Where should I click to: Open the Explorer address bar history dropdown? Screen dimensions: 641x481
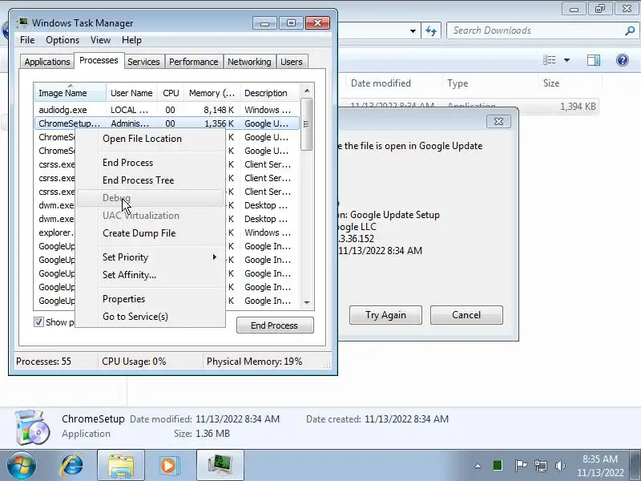pyautogui.click(x=413, y=30)
